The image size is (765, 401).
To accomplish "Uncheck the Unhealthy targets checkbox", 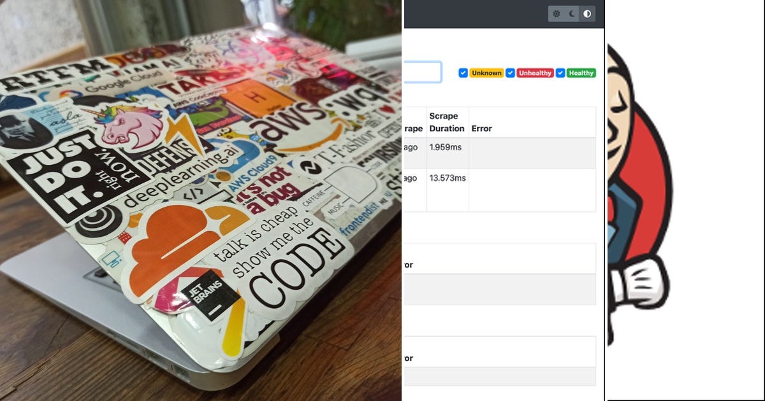I will click(510, 73).
